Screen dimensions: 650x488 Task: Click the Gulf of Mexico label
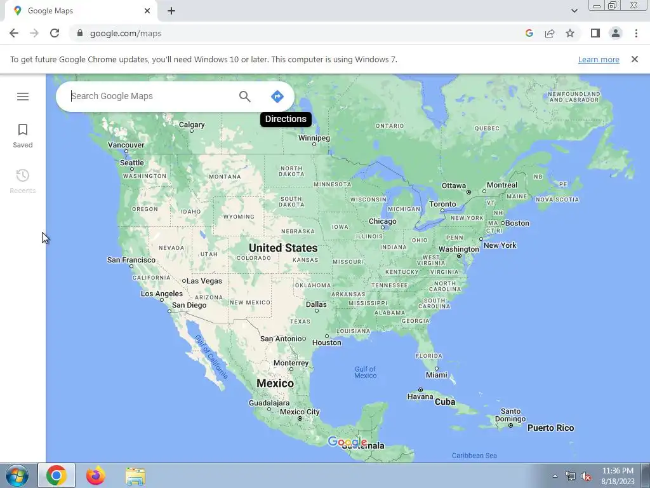click(x=365, y=372)
